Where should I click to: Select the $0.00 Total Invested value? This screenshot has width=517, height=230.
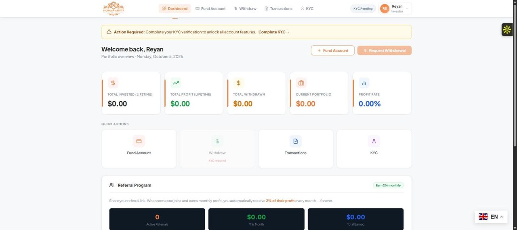tap(117, 104)
